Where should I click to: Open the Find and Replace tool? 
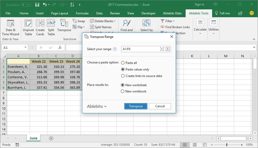127,25
